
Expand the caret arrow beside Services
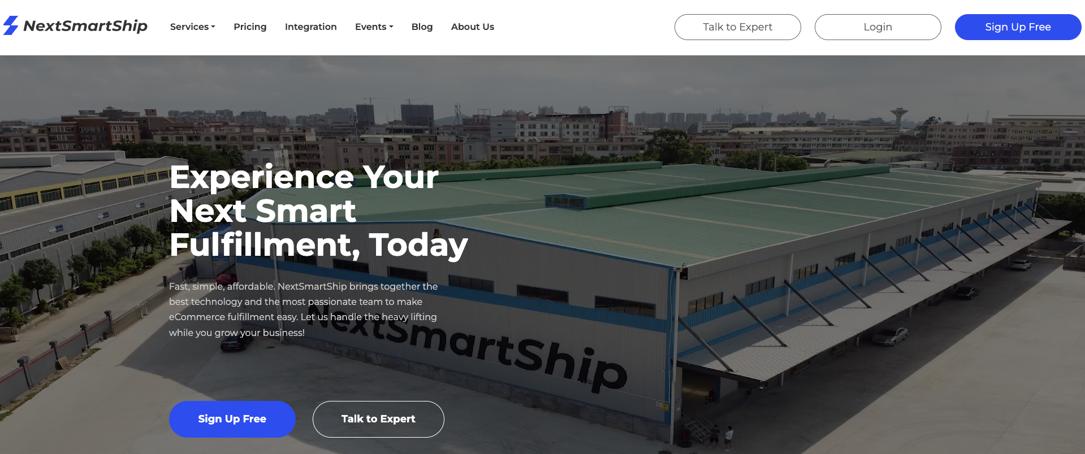tap(213, 27)
